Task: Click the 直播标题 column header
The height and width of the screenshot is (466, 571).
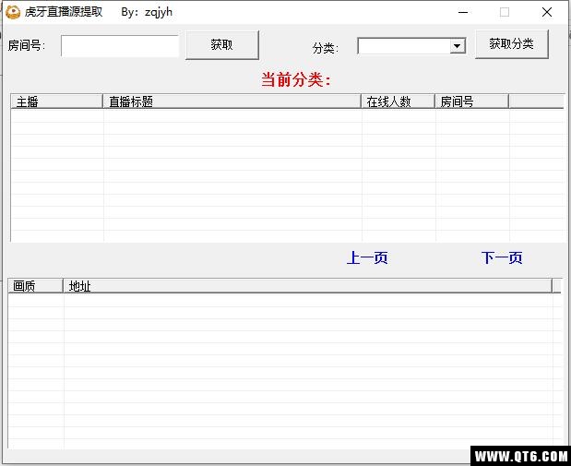Action: 232,102
